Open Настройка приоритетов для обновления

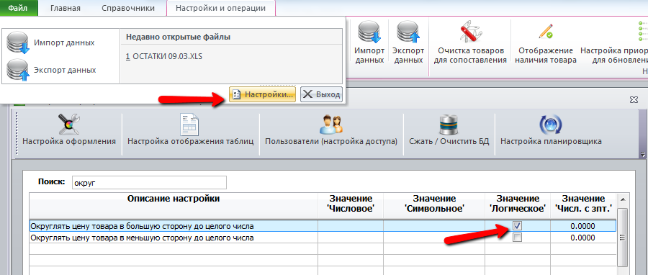(x=614, y=42)
